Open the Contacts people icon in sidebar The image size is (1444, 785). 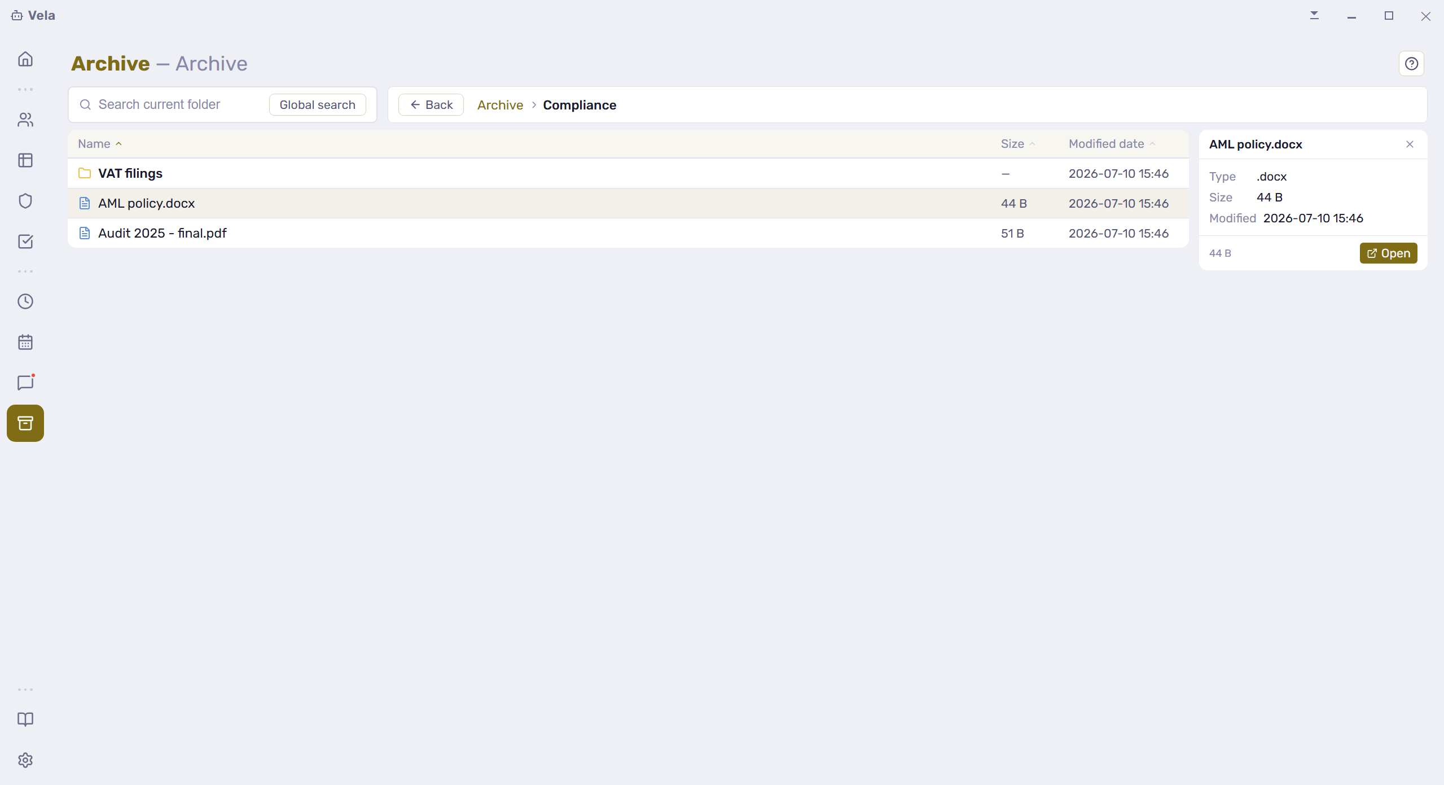(25, 120)
